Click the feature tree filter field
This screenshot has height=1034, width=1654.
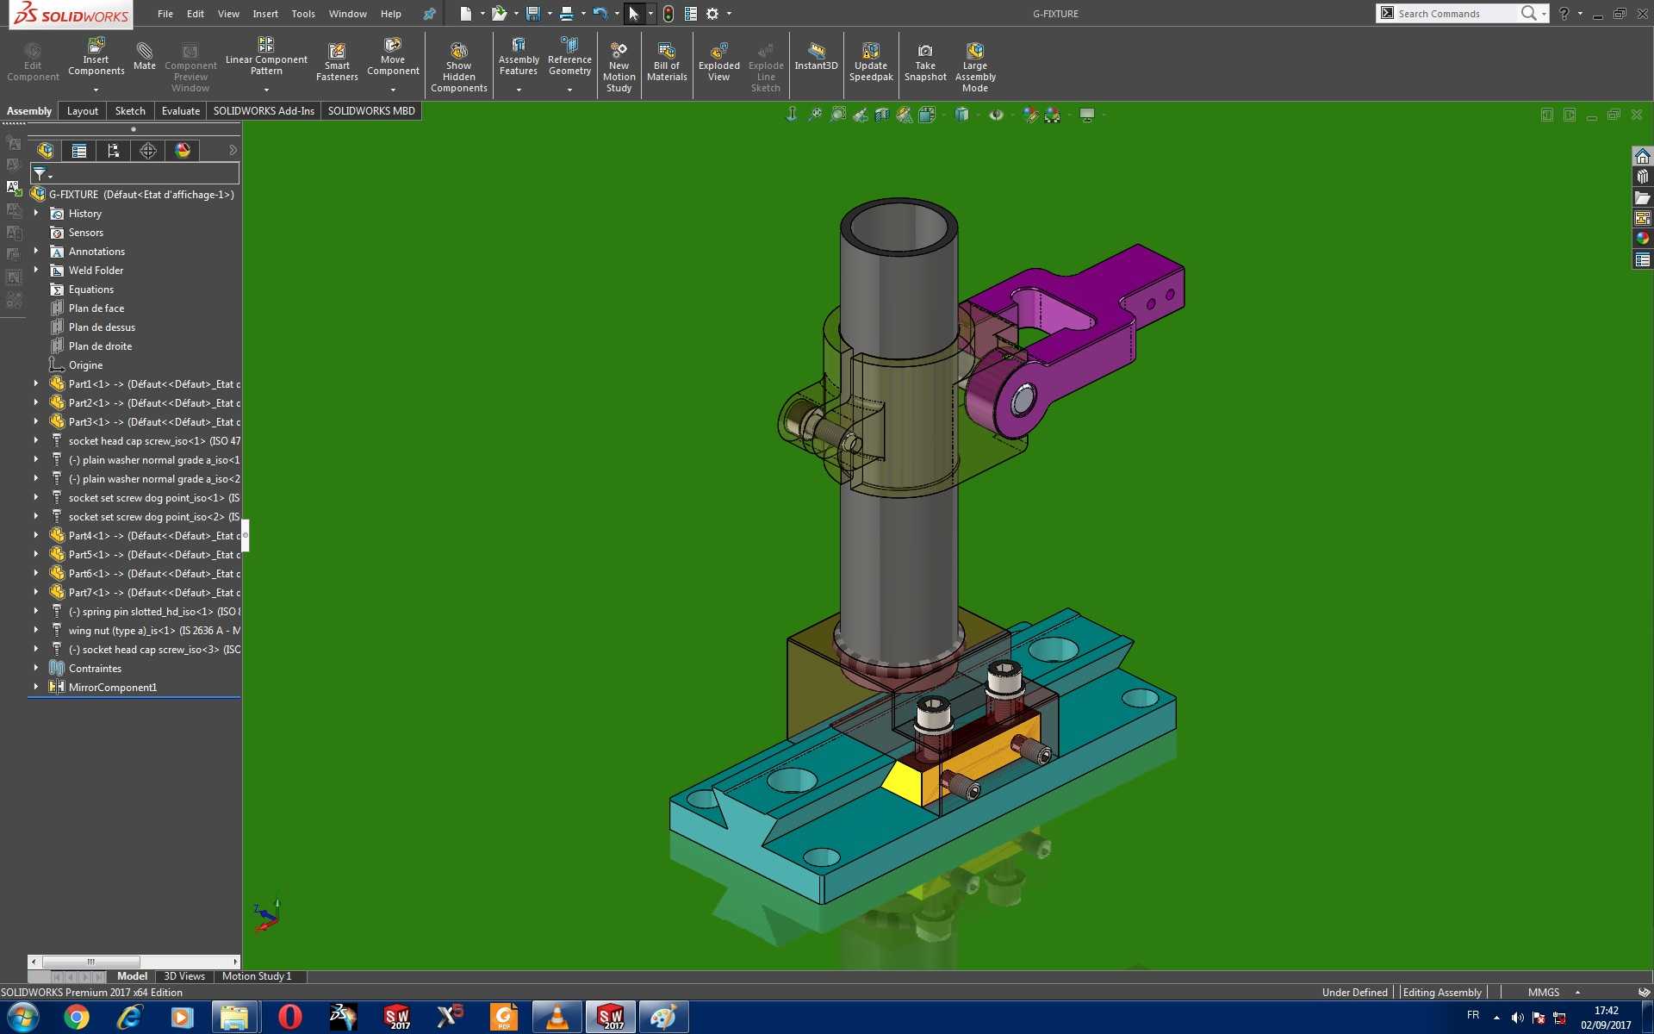135,174
